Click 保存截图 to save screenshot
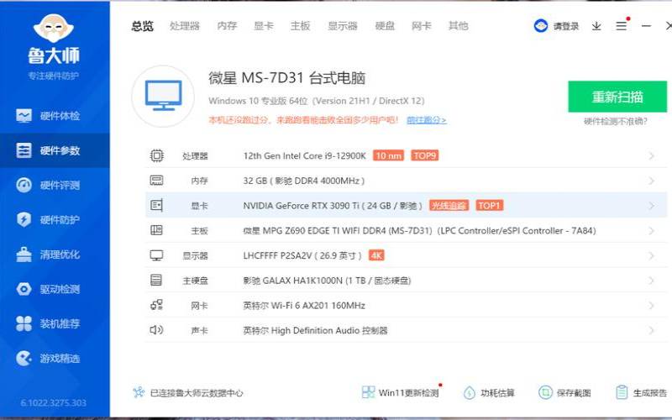 point(564,392)
